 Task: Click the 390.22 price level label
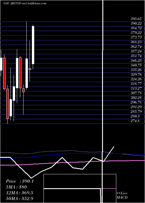pyautogui.click(x=136, y=23)
